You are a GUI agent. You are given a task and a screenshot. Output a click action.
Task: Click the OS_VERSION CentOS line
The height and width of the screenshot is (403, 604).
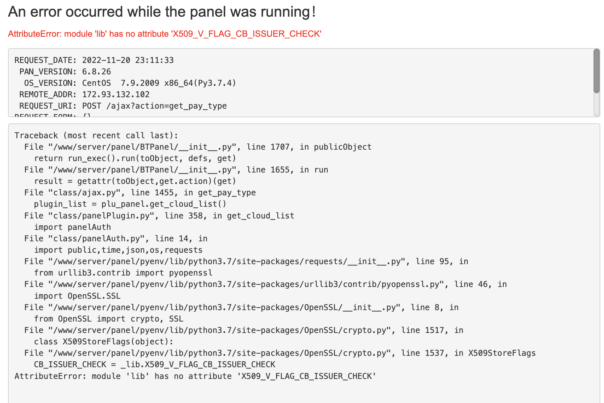coord(130,83)
